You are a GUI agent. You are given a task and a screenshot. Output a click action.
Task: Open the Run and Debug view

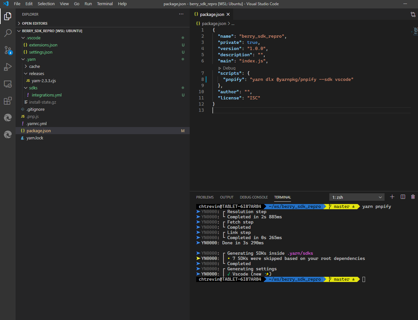[8, 67]
